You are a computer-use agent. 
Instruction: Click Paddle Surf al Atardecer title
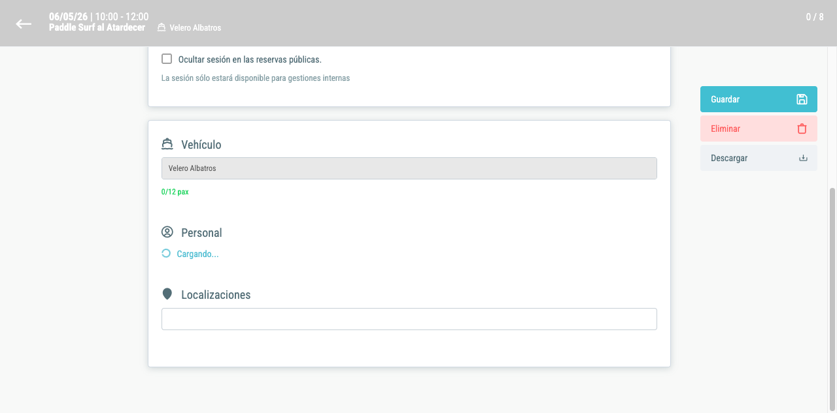[x=97, y=27]
